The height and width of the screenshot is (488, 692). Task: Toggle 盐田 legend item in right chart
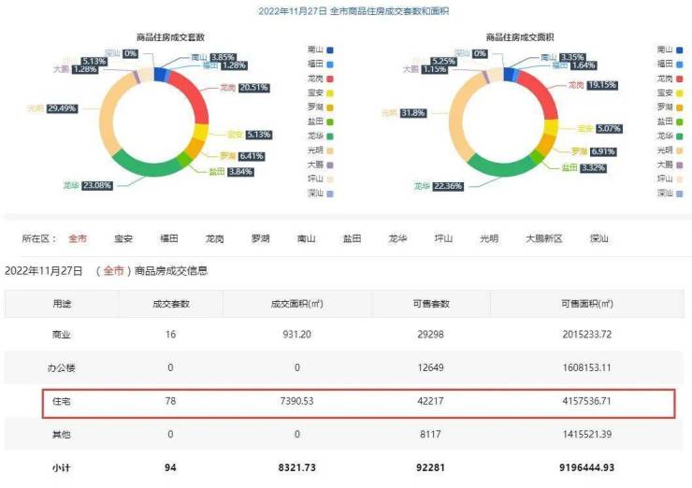click(x=670, y=122)
